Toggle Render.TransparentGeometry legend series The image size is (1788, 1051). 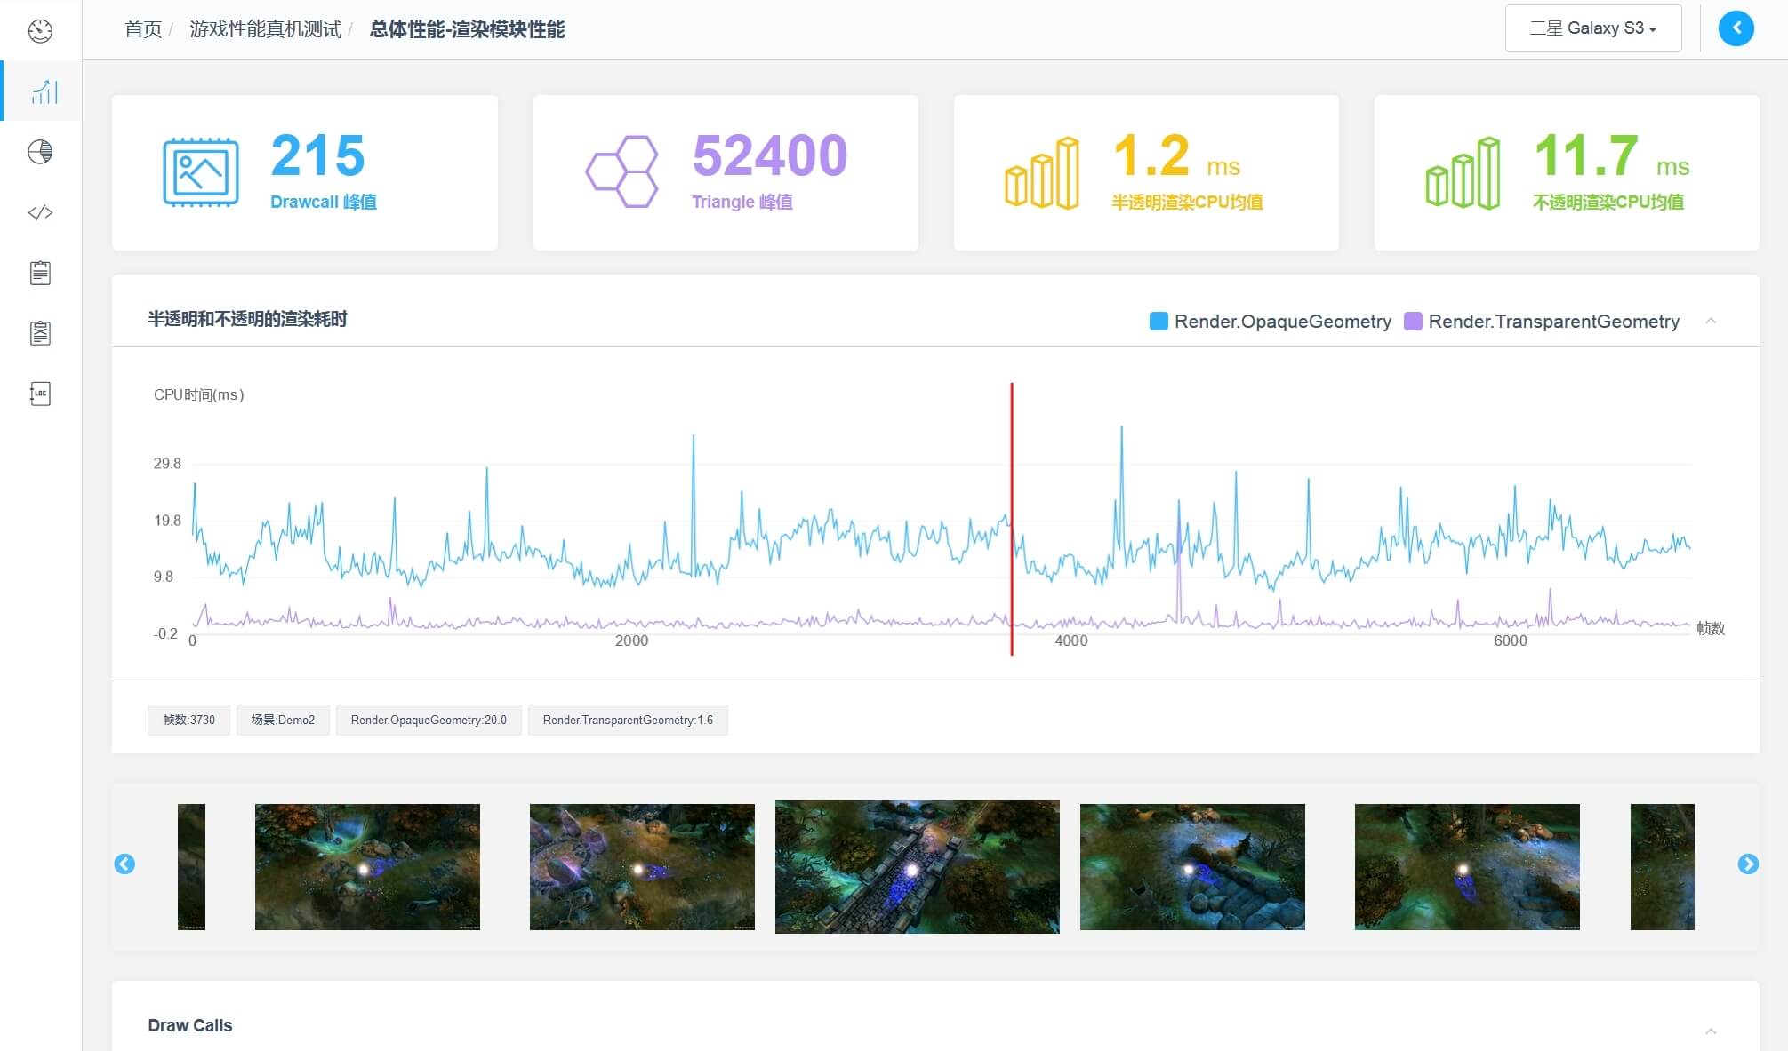click(1542, 321)
